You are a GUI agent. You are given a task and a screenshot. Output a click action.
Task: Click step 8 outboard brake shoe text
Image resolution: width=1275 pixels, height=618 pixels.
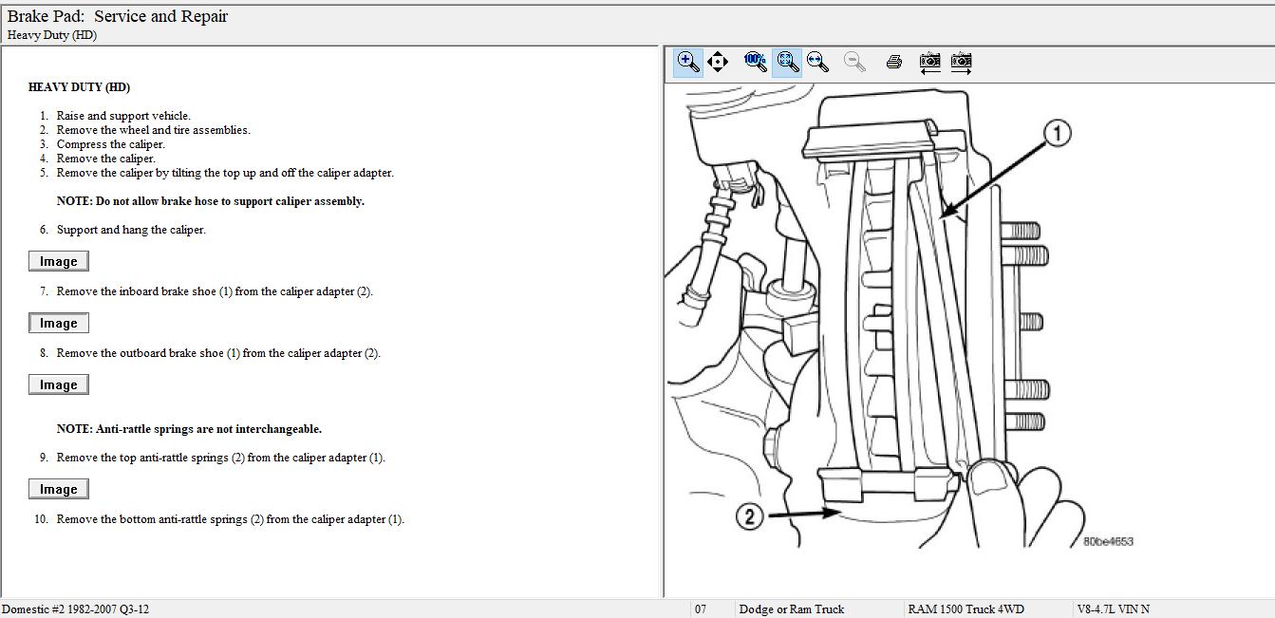tap(218, 353)
